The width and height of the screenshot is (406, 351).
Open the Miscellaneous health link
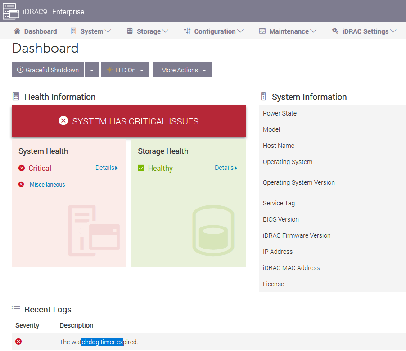tap(47, 185)
